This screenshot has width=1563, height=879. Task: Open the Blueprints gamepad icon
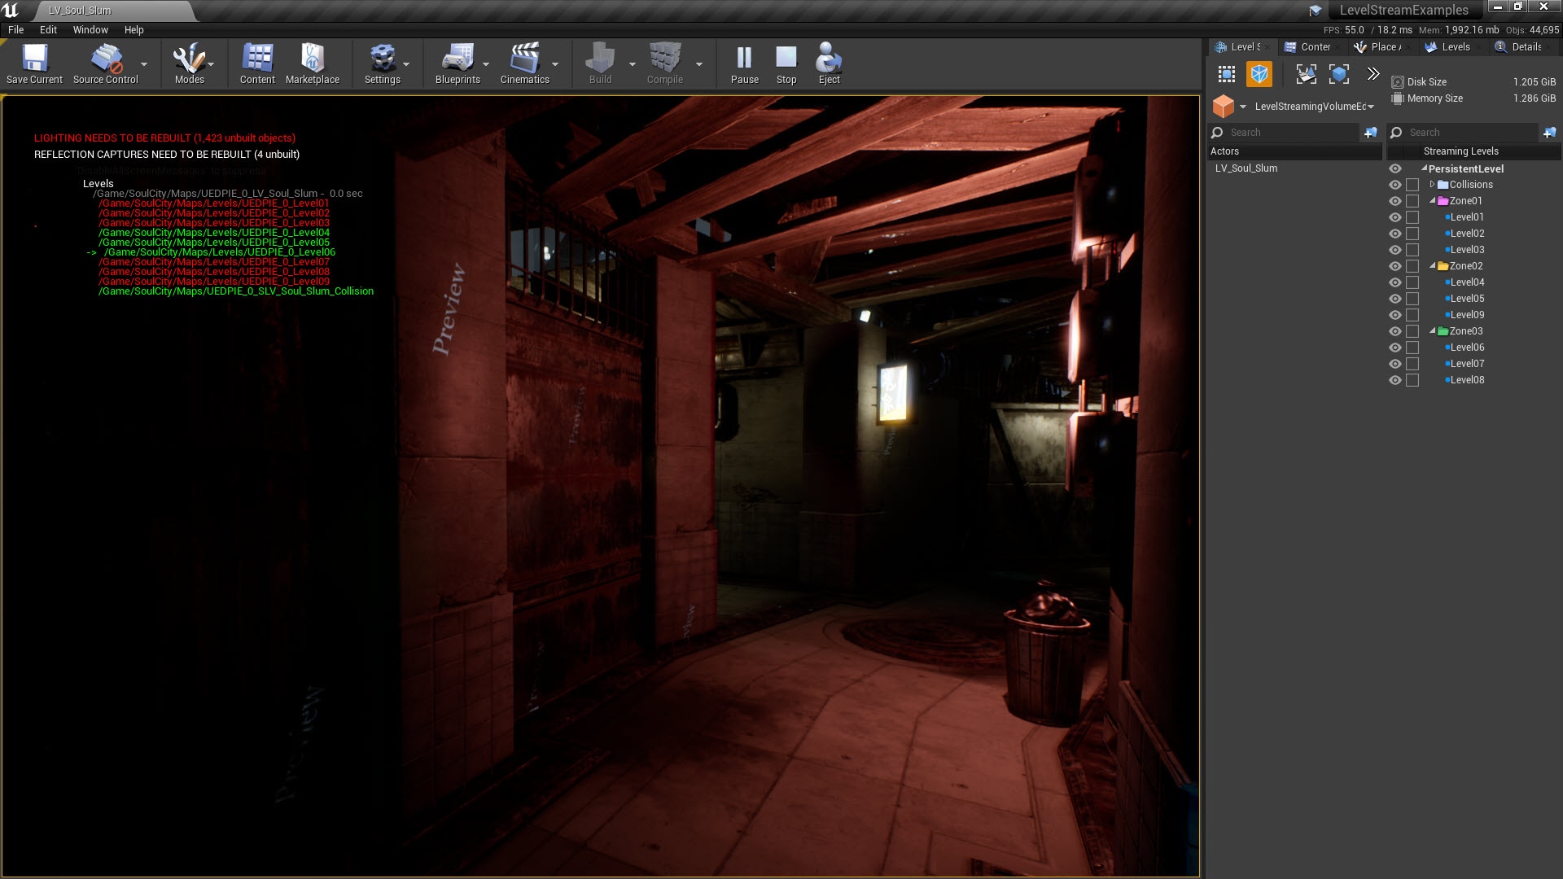(458, 59)
